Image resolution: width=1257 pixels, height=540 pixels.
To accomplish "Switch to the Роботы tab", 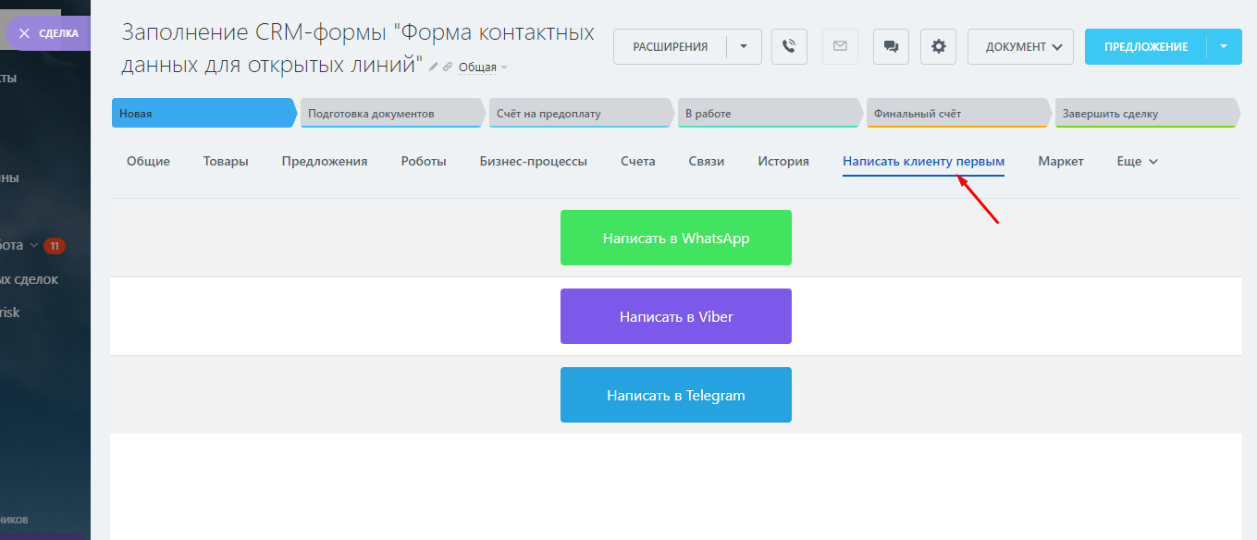I will click(x=424, y=161).
